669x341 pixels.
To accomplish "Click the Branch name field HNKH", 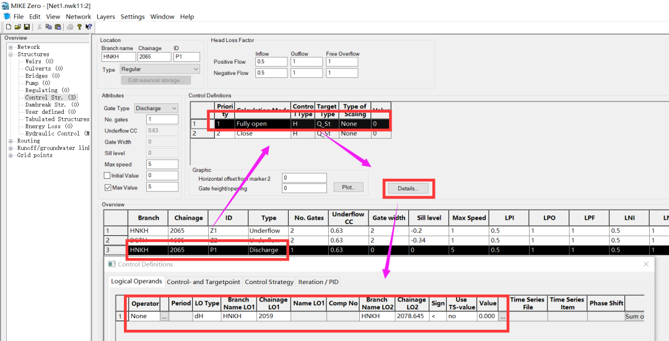I will click(x=118, y=57).
